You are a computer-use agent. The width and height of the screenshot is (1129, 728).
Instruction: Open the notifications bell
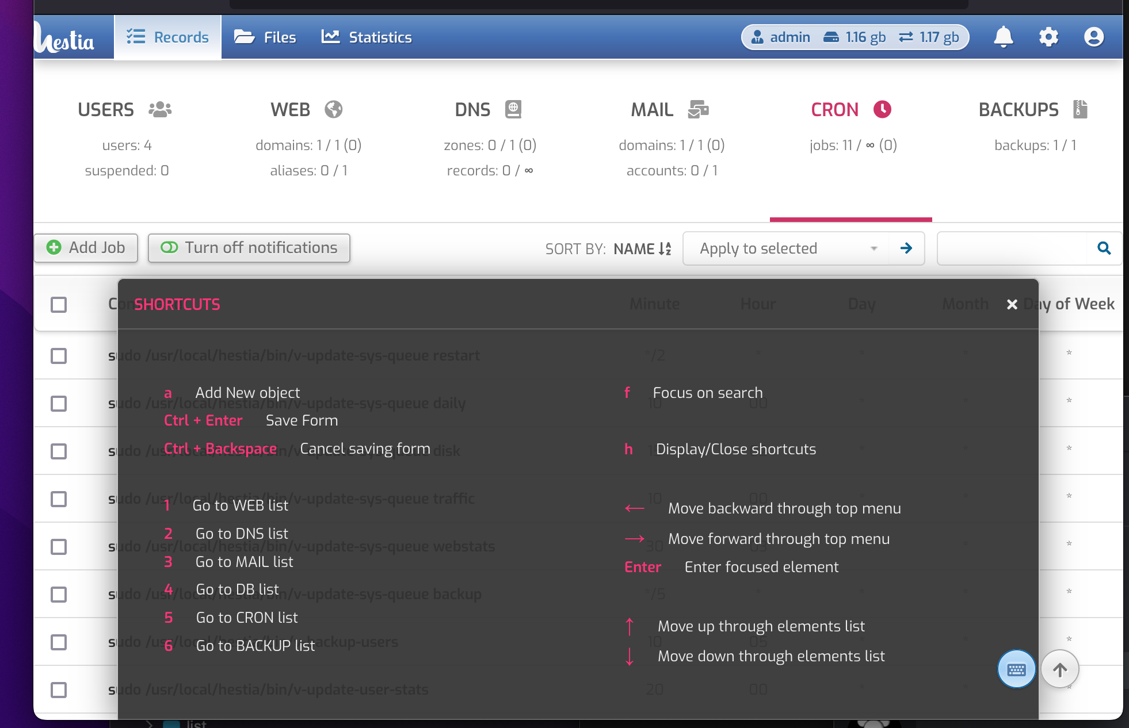[1004, 36]
